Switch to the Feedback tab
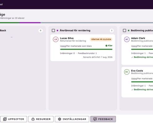The height and width of the screenshot is (123, 153). point(103,119)
